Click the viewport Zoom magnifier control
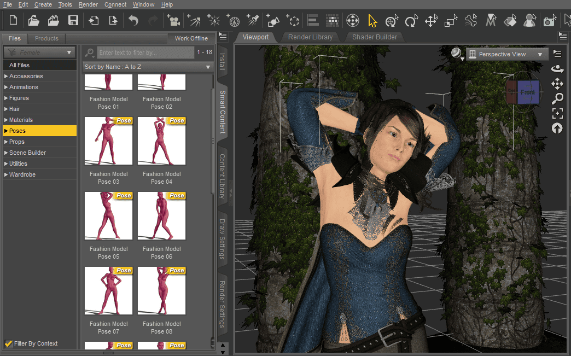The image size is (571, 356). (557, 98)
